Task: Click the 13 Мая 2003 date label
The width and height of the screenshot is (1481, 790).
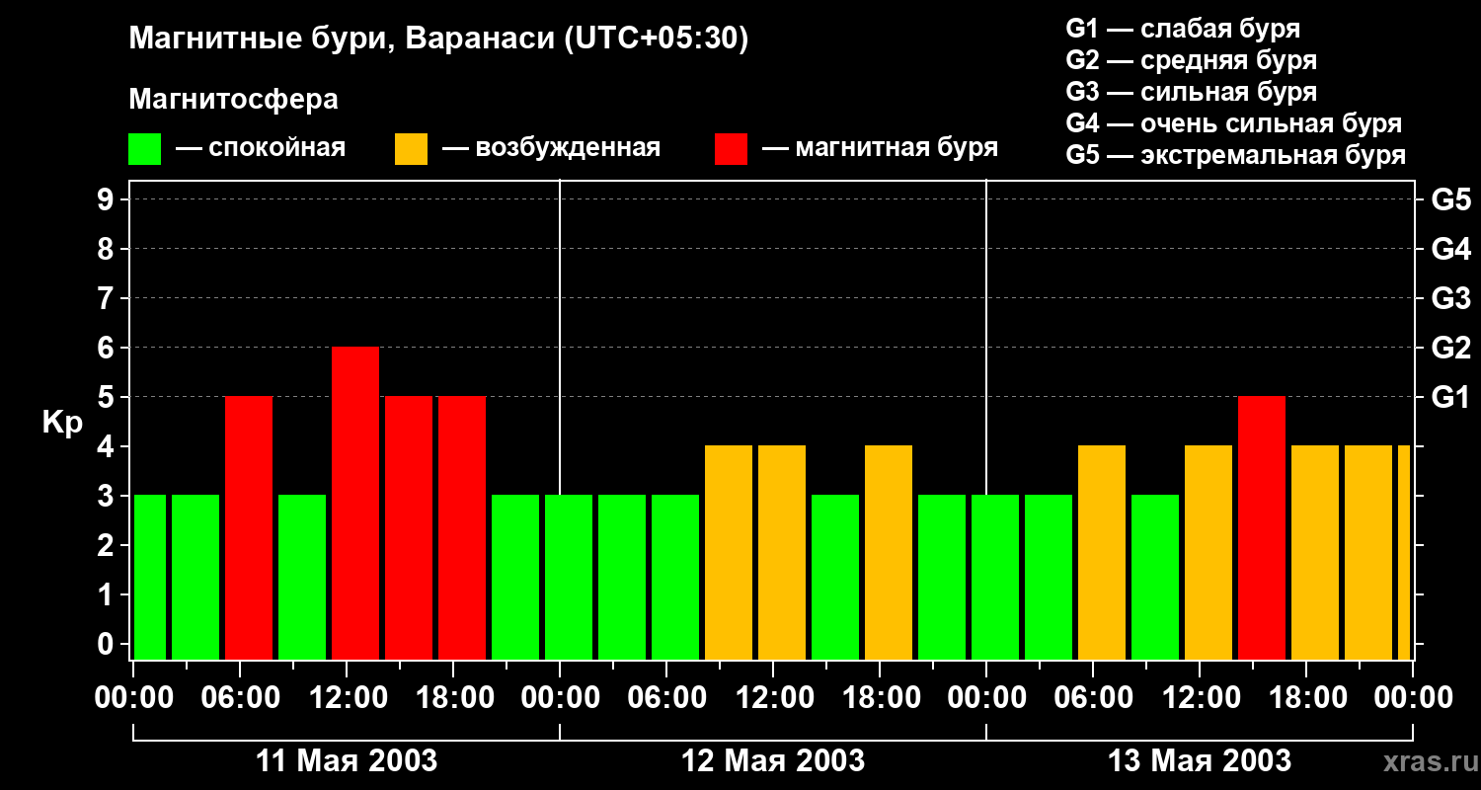Action: pyautogui.click(x=1200, y=760)
